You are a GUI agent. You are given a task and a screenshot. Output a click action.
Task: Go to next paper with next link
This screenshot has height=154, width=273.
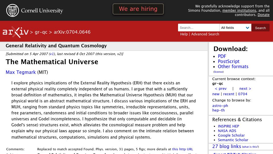pos(245,89)
